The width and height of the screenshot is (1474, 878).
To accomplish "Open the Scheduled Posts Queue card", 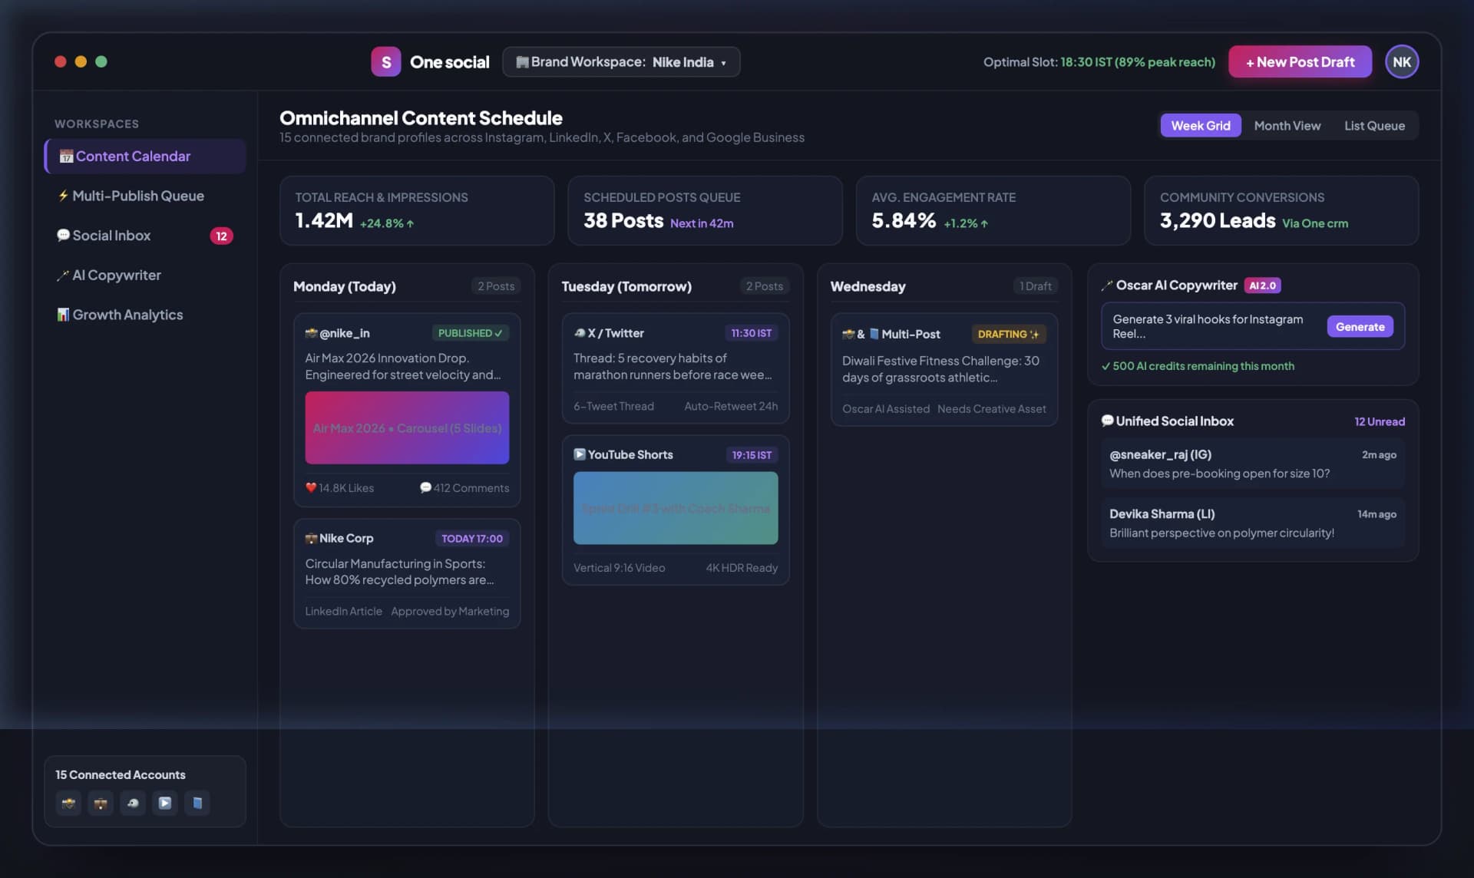I will (x=705, y=211).
